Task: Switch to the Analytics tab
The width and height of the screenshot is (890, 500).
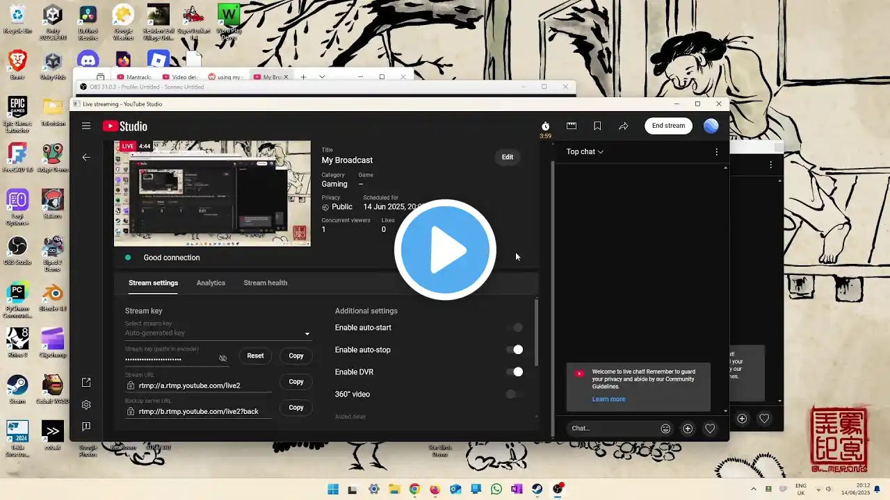Action: 211,283
